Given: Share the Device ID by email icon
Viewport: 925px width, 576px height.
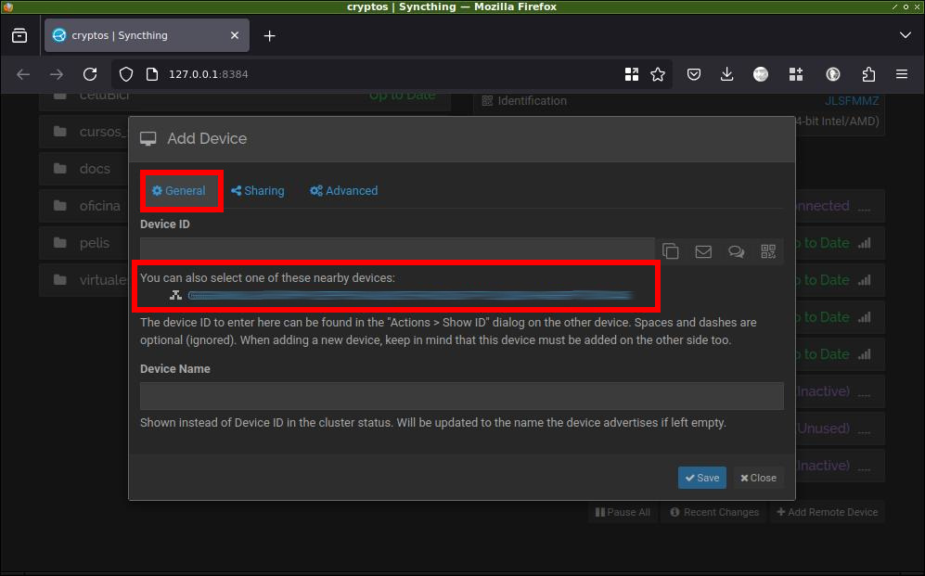Looking at the screenshot, I should click(x=703, y=251).
